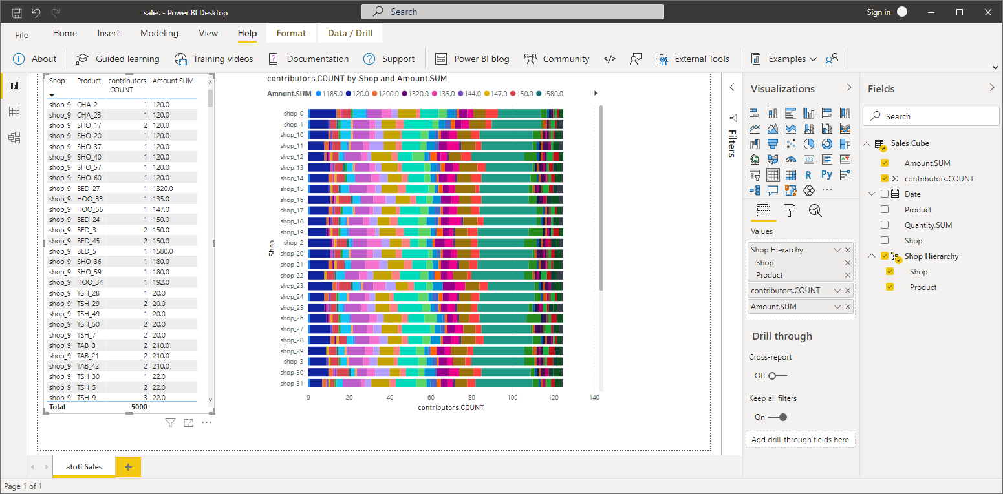Collapse the Shop Hierarchy node
Viewport: 1003px width, 494px height.
tap(872, 256)
